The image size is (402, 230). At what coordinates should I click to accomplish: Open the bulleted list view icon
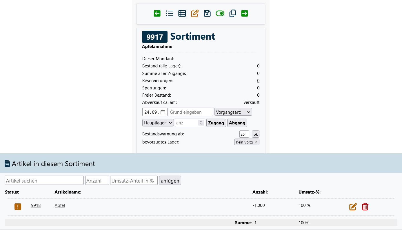(170, 13)
